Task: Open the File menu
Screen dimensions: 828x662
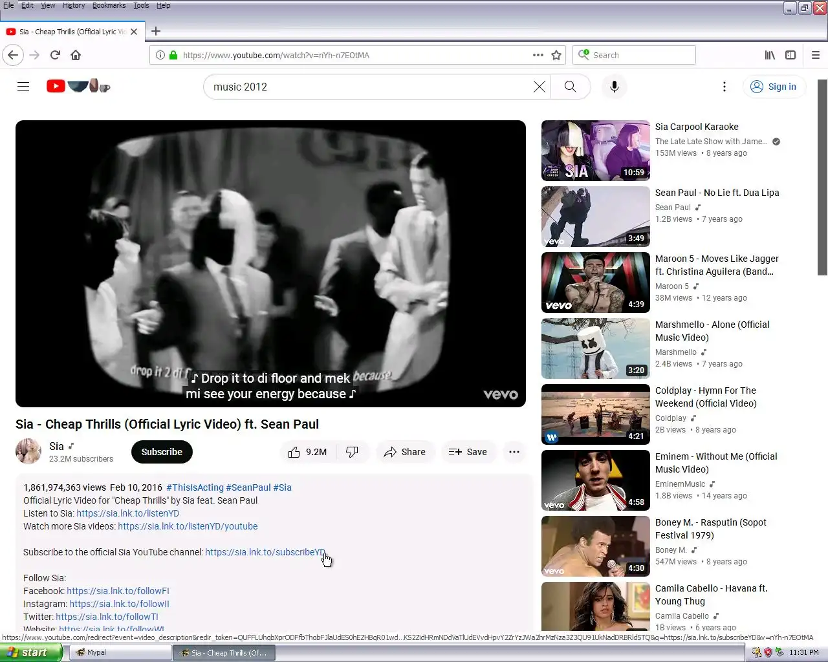Action: pos(8,5)
